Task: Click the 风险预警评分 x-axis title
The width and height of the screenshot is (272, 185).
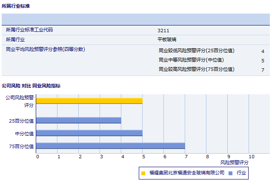Action: pos(234,163)
